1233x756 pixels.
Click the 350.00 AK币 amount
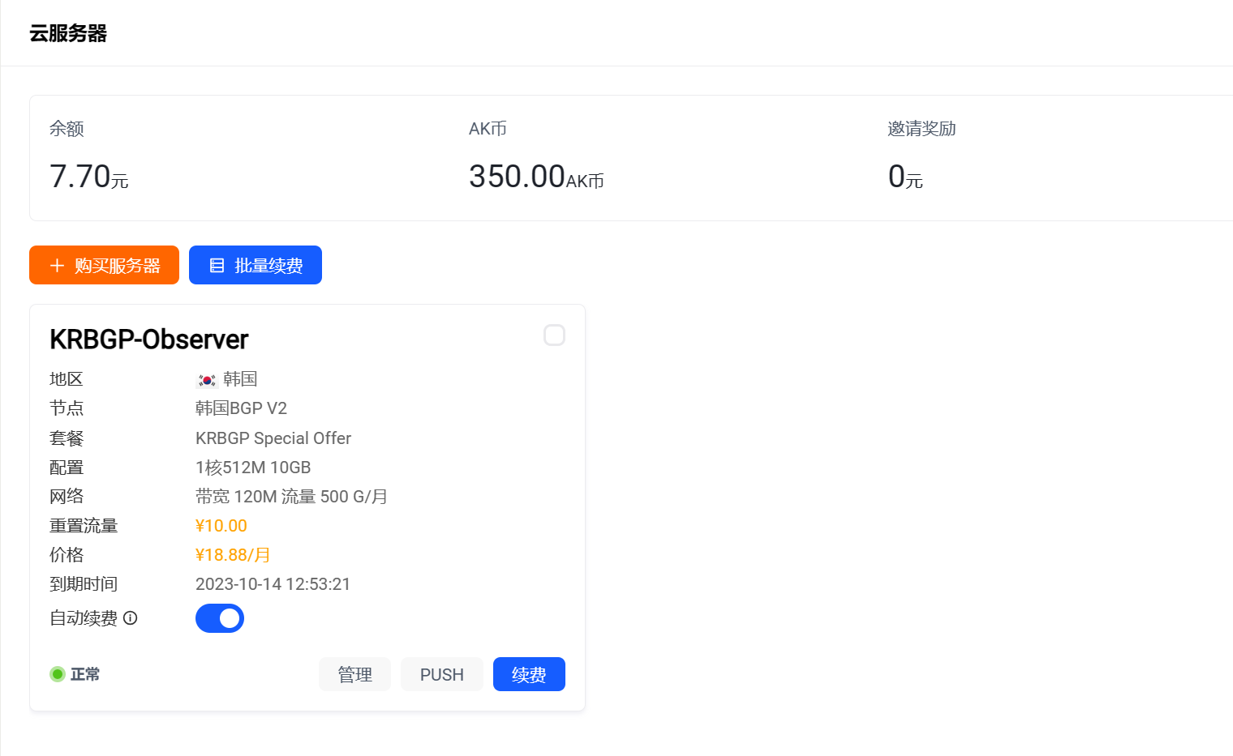point(535,177)
